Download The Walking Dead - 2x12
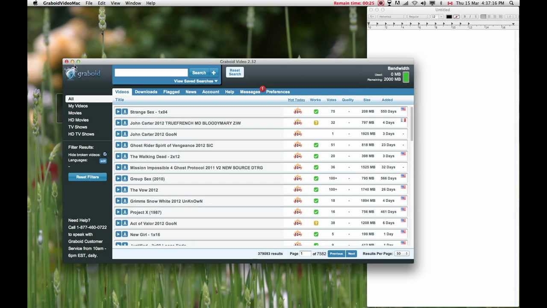The width and height of the screenshot is (547, 308). (125, 156)
